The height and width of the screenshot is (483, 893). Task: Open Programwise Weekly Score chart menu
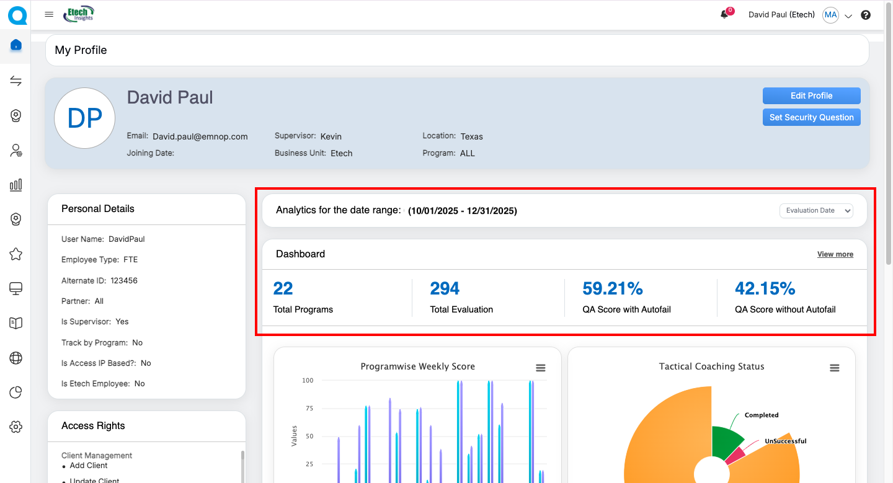541,368
